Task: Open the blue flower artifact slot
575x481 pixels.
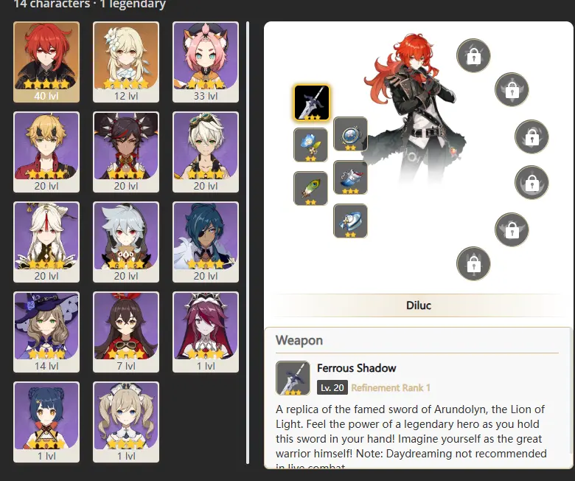Action: [310, 145]
